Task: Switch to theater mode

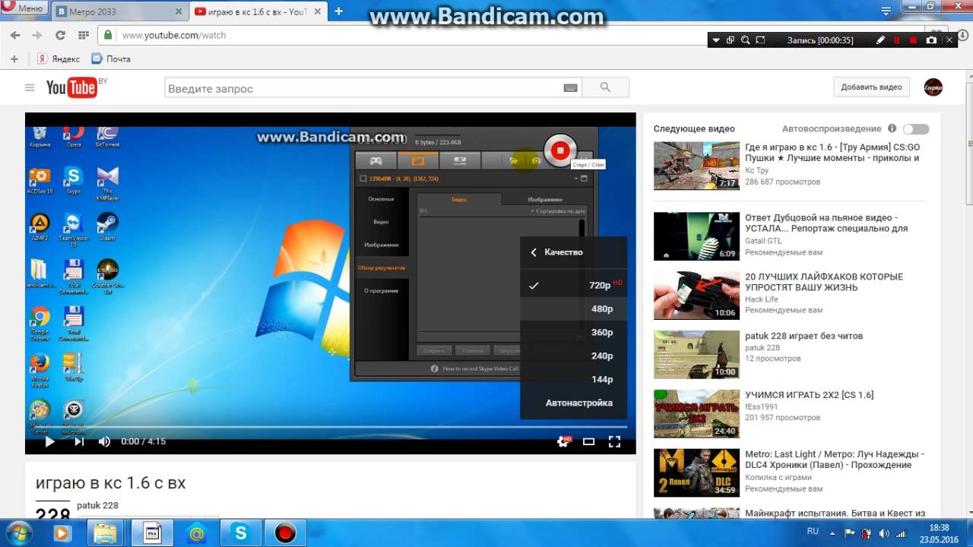Action: (x=588, y=441)
